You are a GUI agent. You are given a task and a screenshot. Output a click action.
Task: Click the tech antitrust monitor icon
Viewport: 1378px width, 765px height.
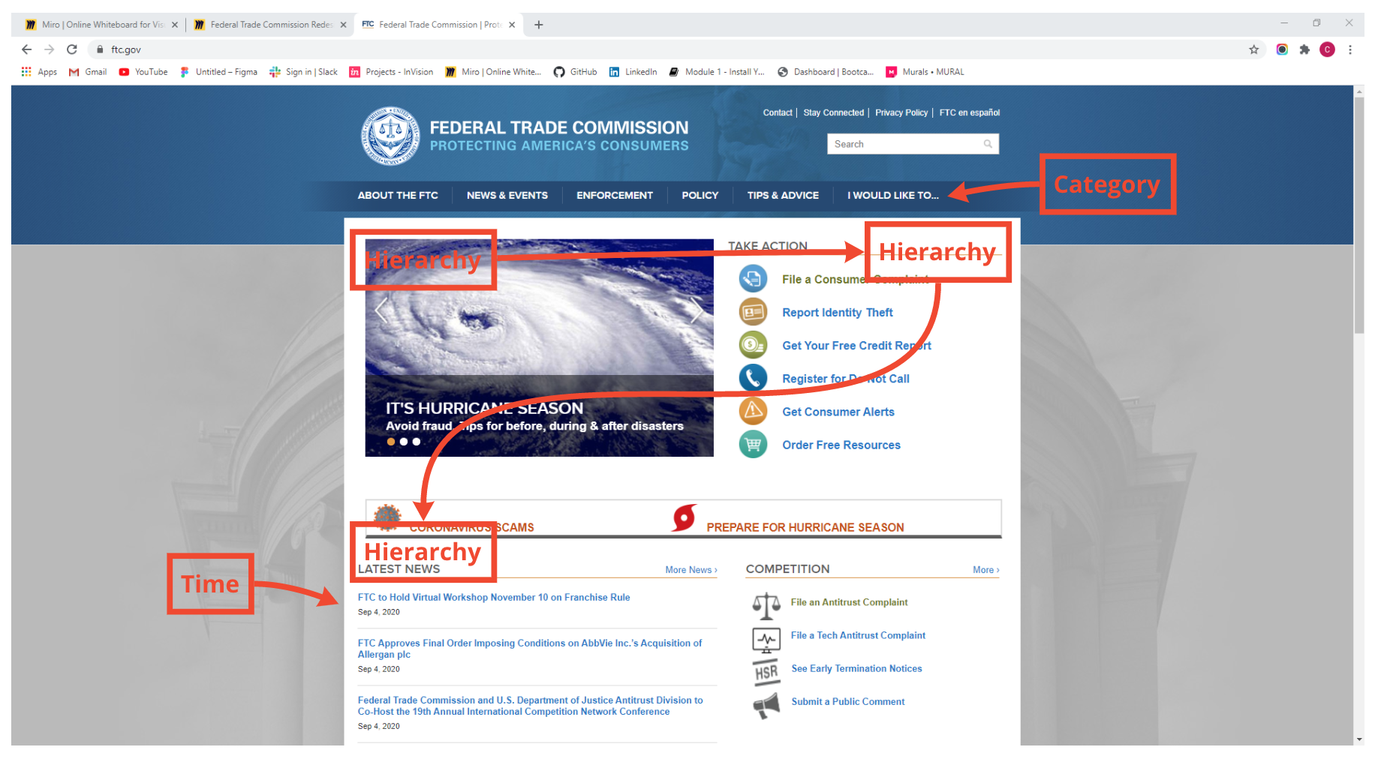tap(766, 639)
